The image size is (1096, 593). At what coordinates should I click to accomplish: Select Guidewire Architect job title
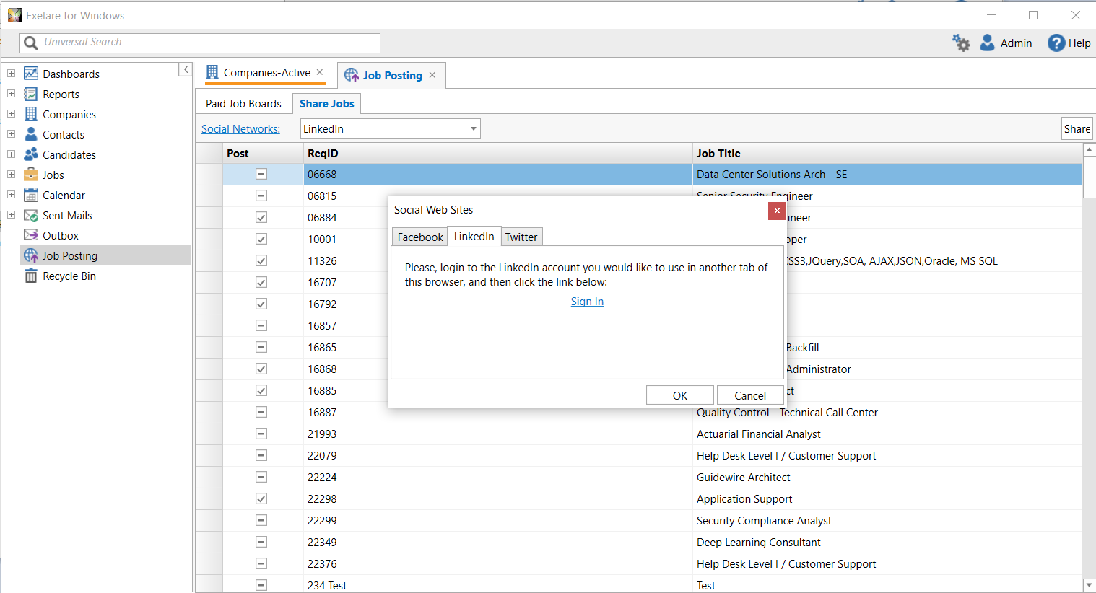[743, 477]
